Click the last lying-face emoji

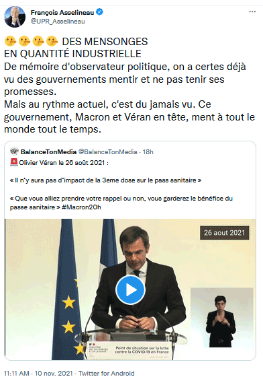click(52, 41)
